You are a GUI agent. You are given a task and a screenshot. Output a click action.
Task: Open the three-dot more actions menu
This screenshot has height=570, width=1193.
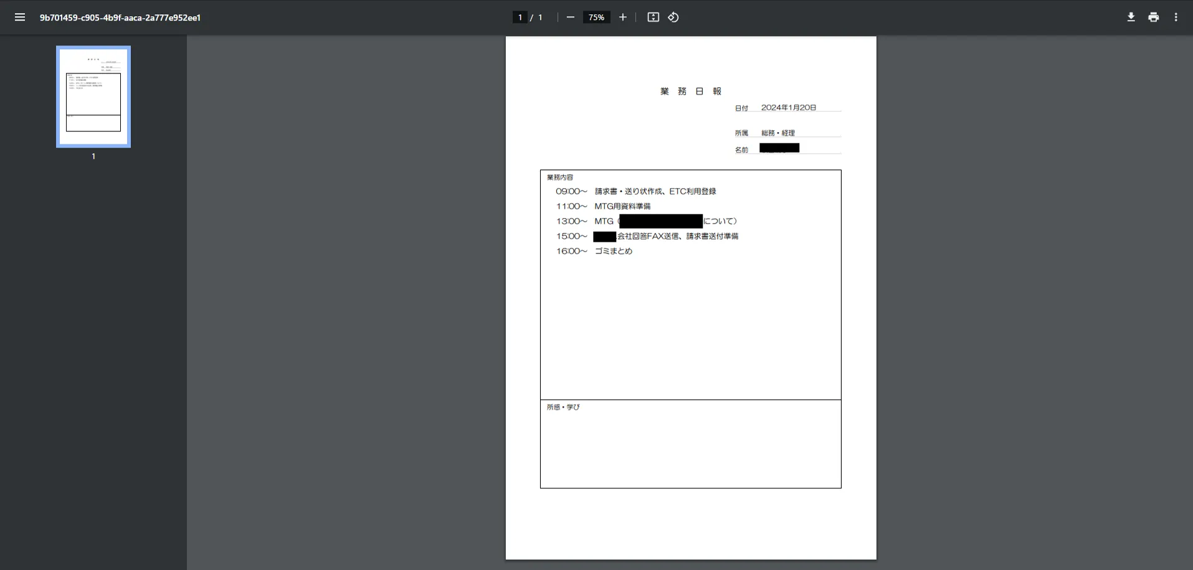(x=1176, y=17)
